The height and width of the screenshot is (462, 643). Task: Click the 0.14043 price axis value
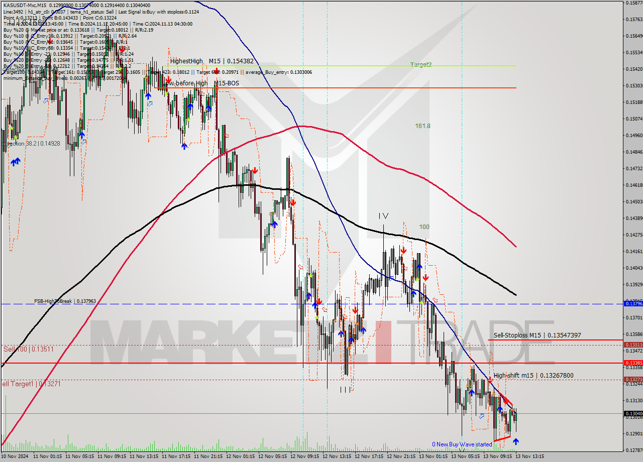coord(634,268)
